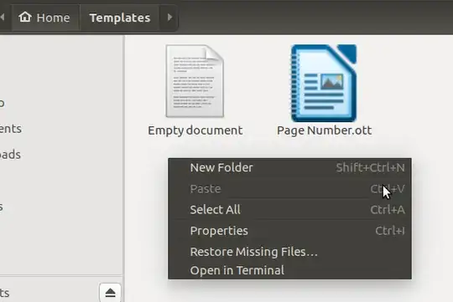
Task: Choose Open in Terminal menu entry
Action: pos(289,270)
